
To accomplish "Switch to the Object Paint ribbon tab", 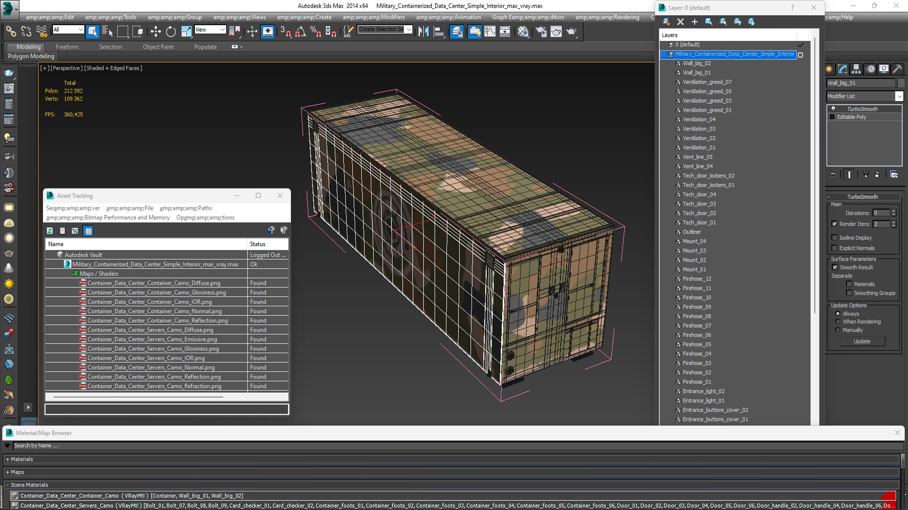I will (x=158, y=47).
